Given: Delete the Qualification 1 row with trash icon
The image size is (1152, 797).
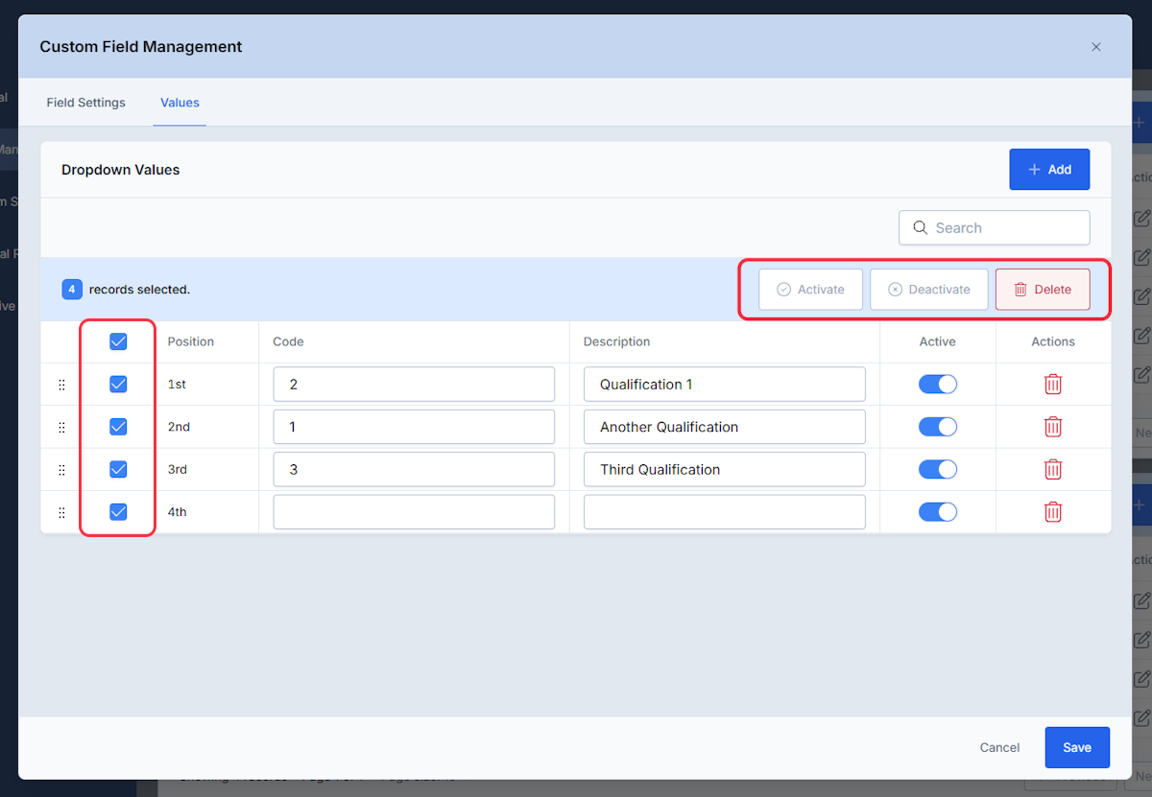Looking at the screenshot, I should click(x=1053, y=385).
